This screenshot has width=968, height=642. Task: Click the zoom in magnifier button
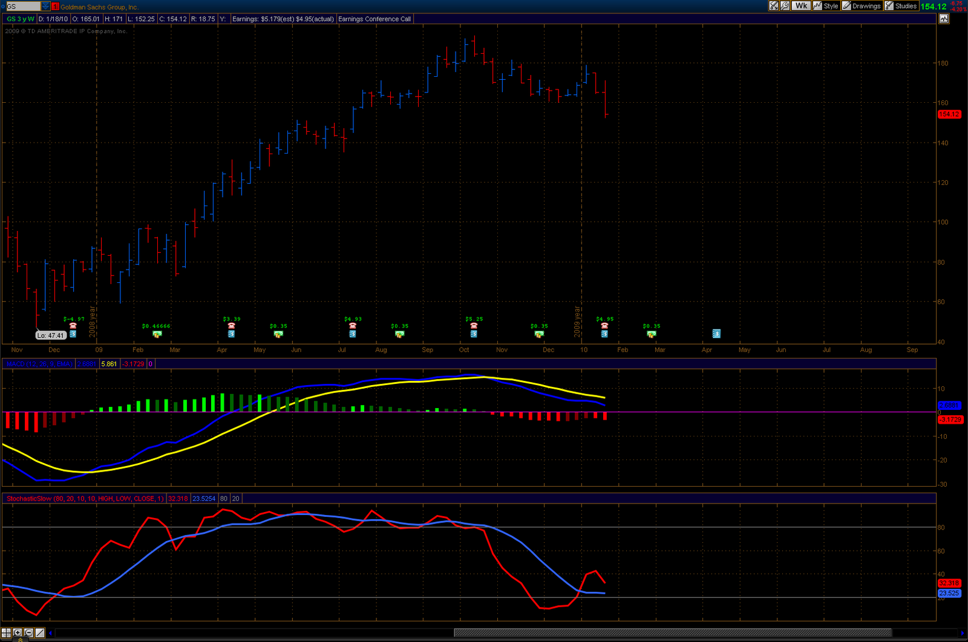(18, 633)
